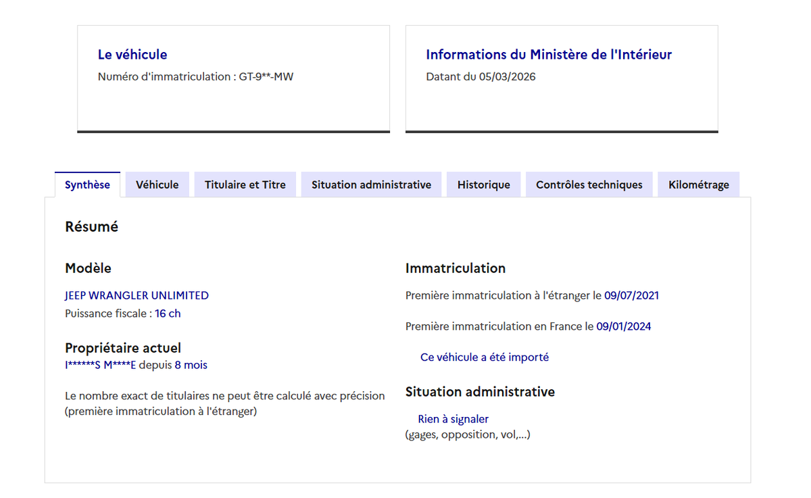The width and height of the screenshot is (811, 498).
Task: Click the 'Datant du 05/03/2026' text
Action: (x=481, y=76)
